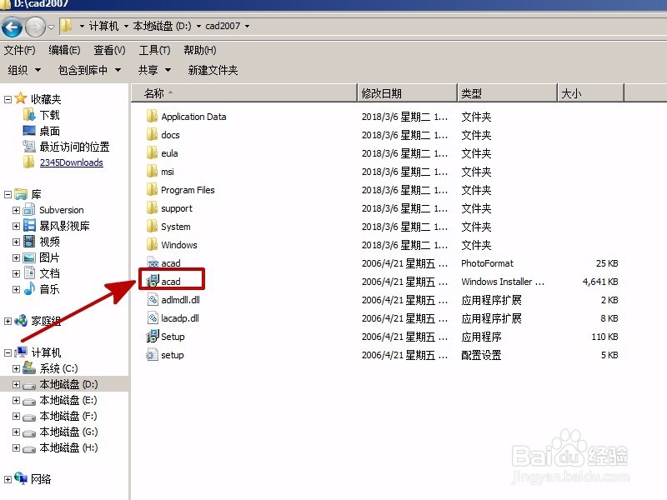Open the recent locations dropdown arrow
Image resolution: width=667 pixels, height=500 pixels.
point(51,27)
